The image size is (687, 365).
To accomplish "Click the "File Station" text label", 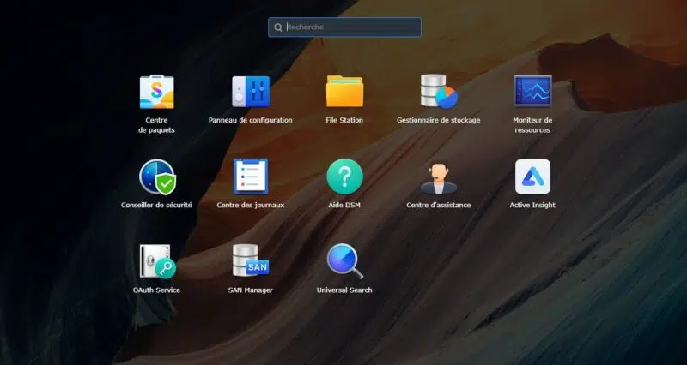I will coord(344,120).
